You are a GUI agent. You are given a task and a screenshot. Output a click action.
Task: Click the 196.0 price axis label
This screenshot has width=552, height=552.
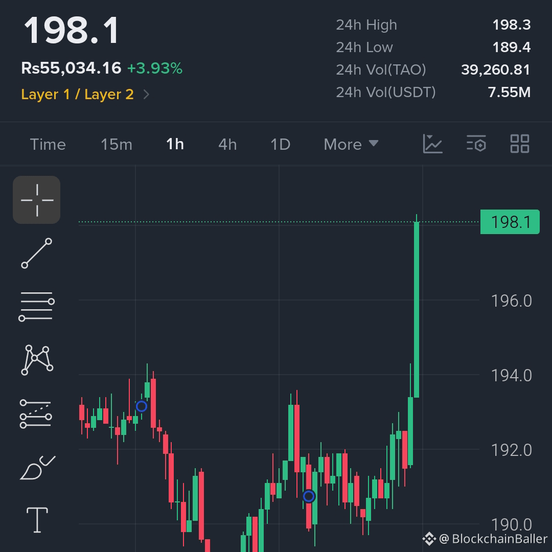point(511,301)
